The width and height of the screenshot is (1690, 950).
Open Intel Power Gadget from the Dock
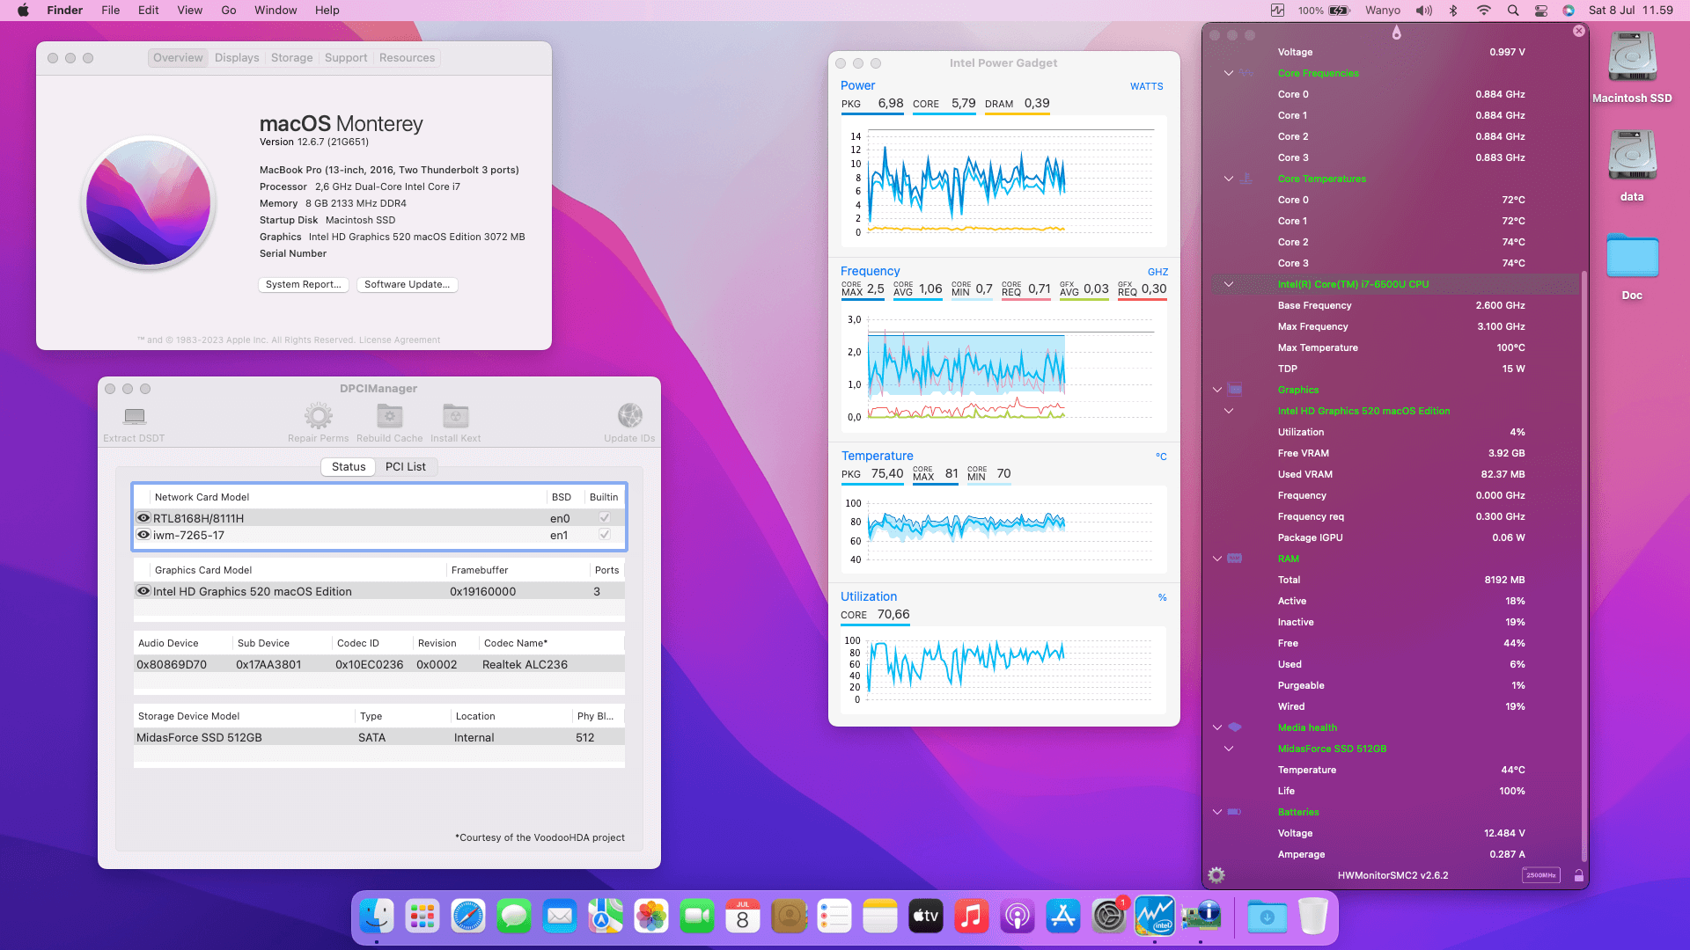click(1154, 916)
